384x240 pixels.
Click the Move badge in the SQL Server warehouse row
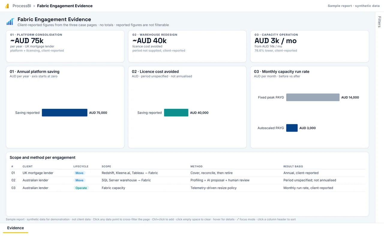click(79, 180)
